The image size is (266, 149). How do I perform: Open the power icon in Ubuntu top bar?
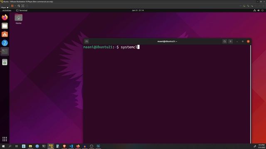tap(262, 10)
